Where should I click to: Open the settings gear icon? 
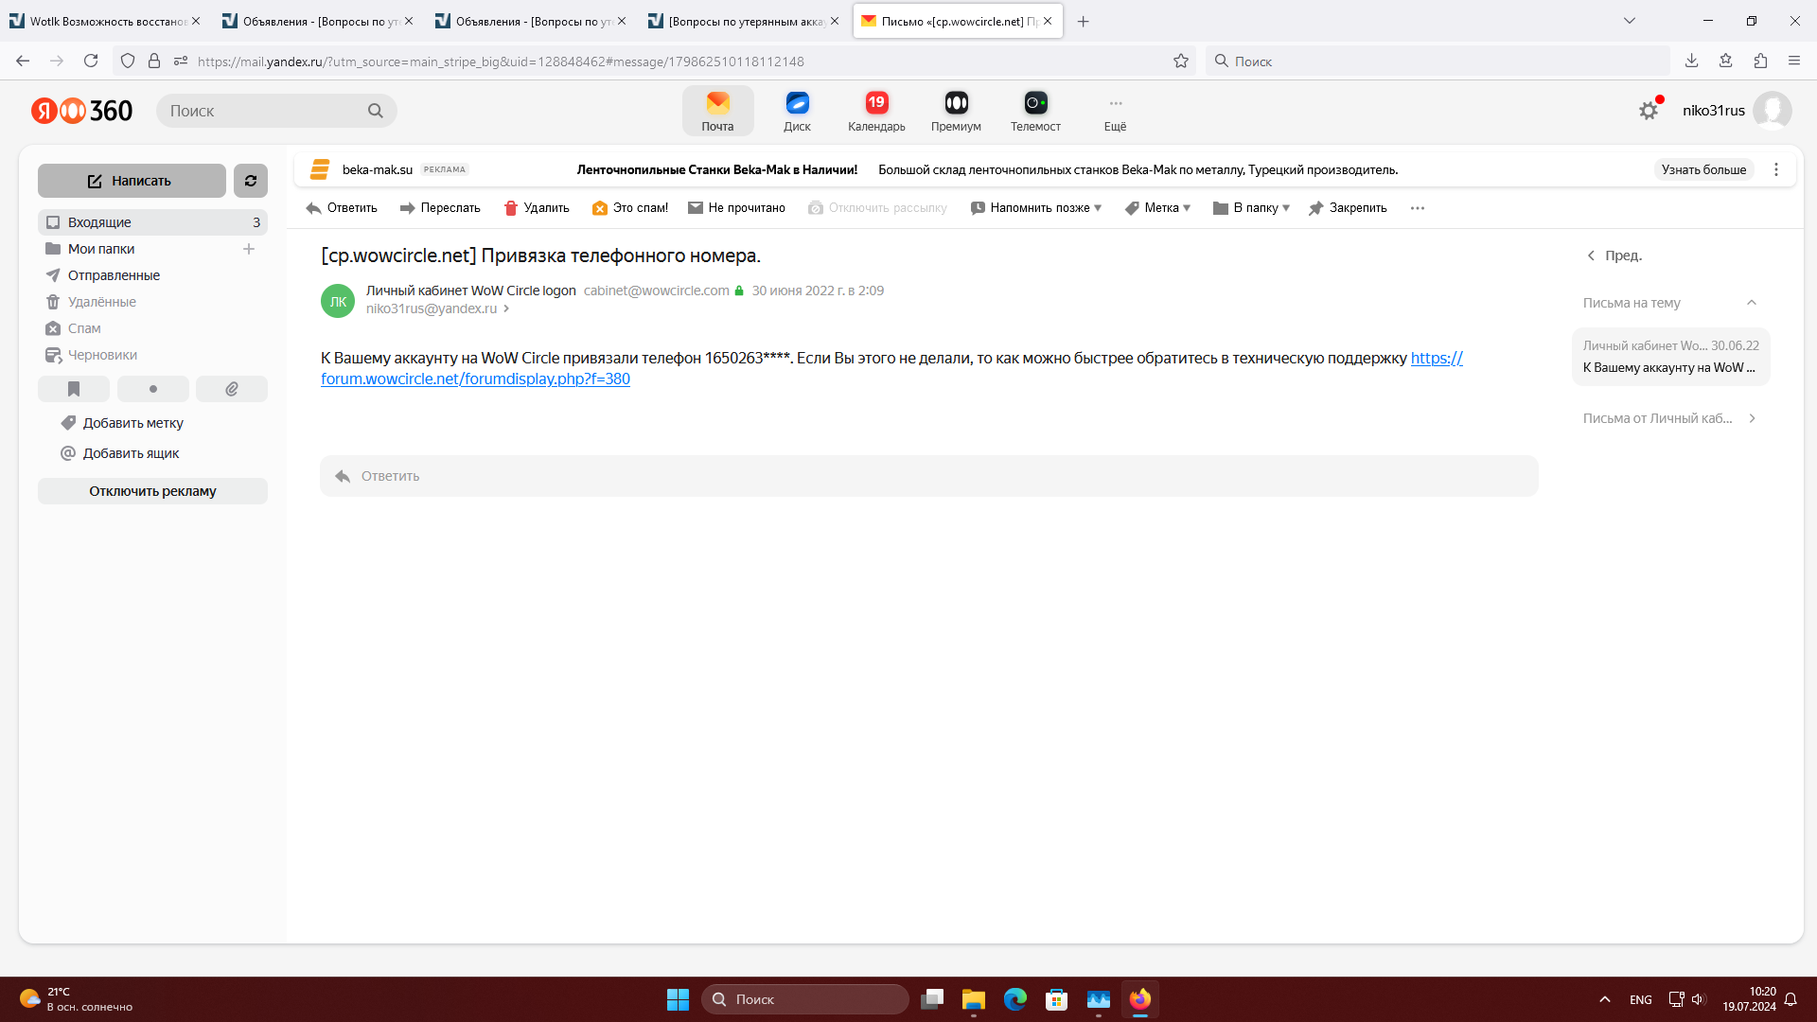point(1649,111)
